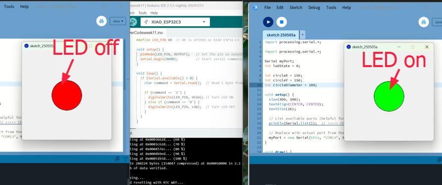Click green circle in LED on sketch window

(x=389, y=96)
